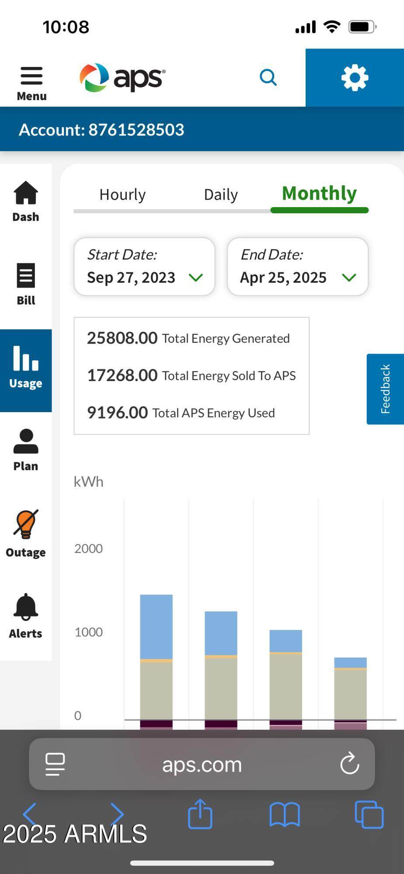Open settings gear icon

[x=355, y=78]
